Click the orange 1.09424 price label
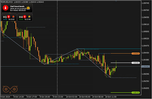 click(x=136, y=54)
